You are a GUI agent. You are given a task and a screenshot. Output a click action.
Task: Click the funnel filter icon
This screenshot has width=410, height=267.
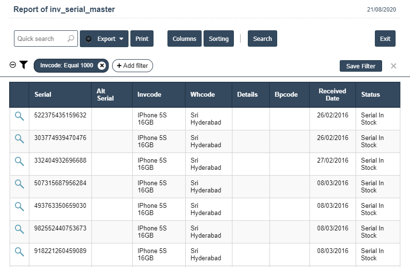coord(24,65)
